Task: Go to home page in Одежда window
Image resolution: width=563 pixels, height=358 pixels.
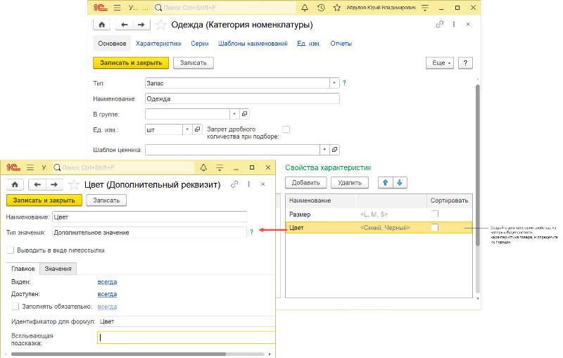Action: [101, 25]
